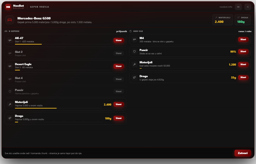Click the Desert Eagle gun icon

coord(10,66)
